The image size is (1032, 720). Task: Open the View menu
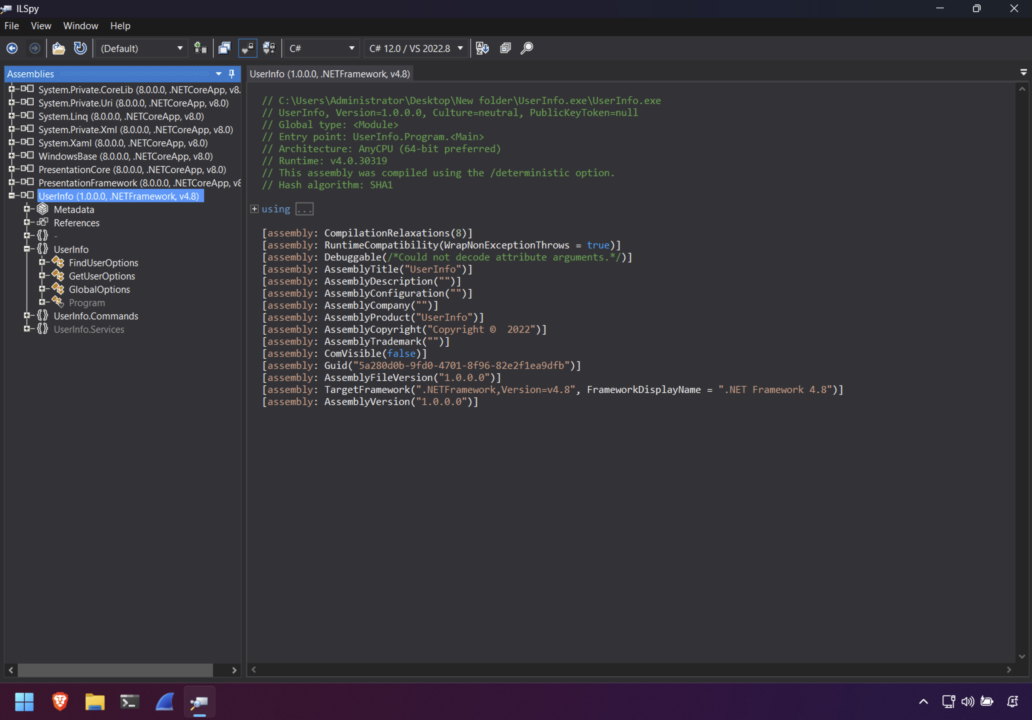41,26
